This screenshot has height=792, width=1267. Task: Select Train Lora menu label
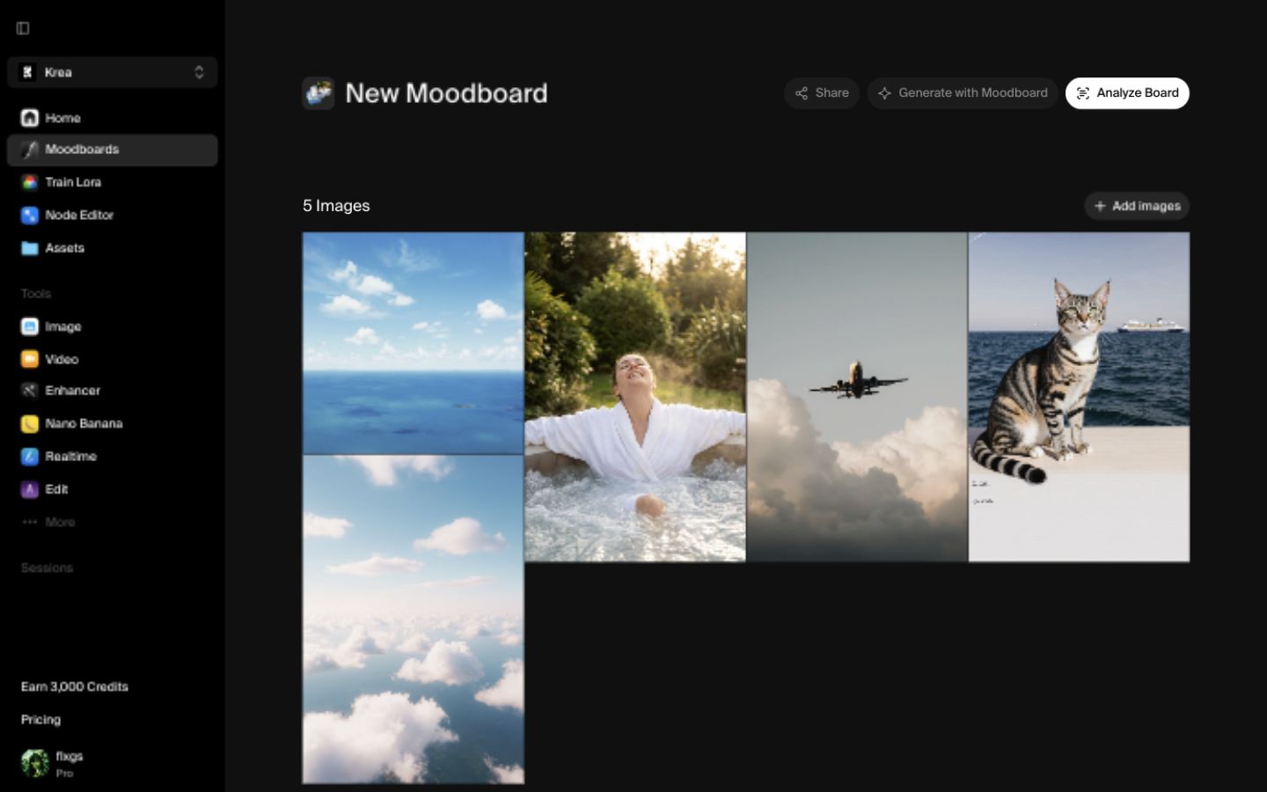click(x=73, y=182)
